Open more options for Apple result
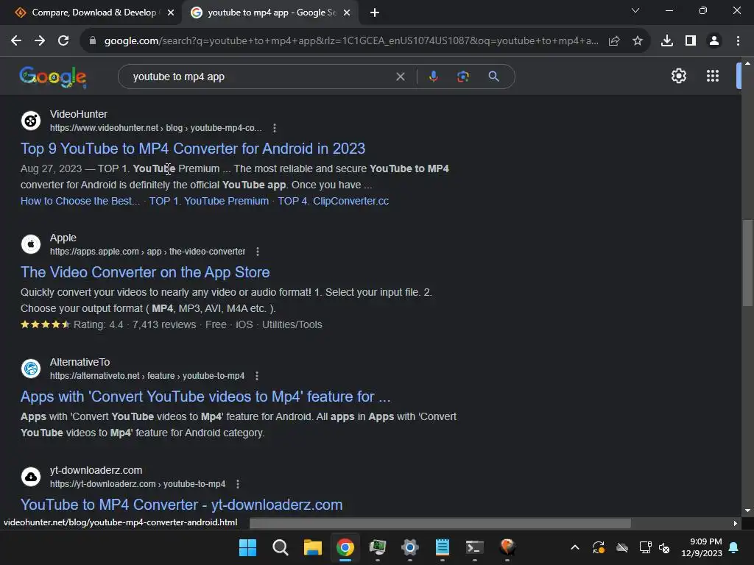 point(258,252)
